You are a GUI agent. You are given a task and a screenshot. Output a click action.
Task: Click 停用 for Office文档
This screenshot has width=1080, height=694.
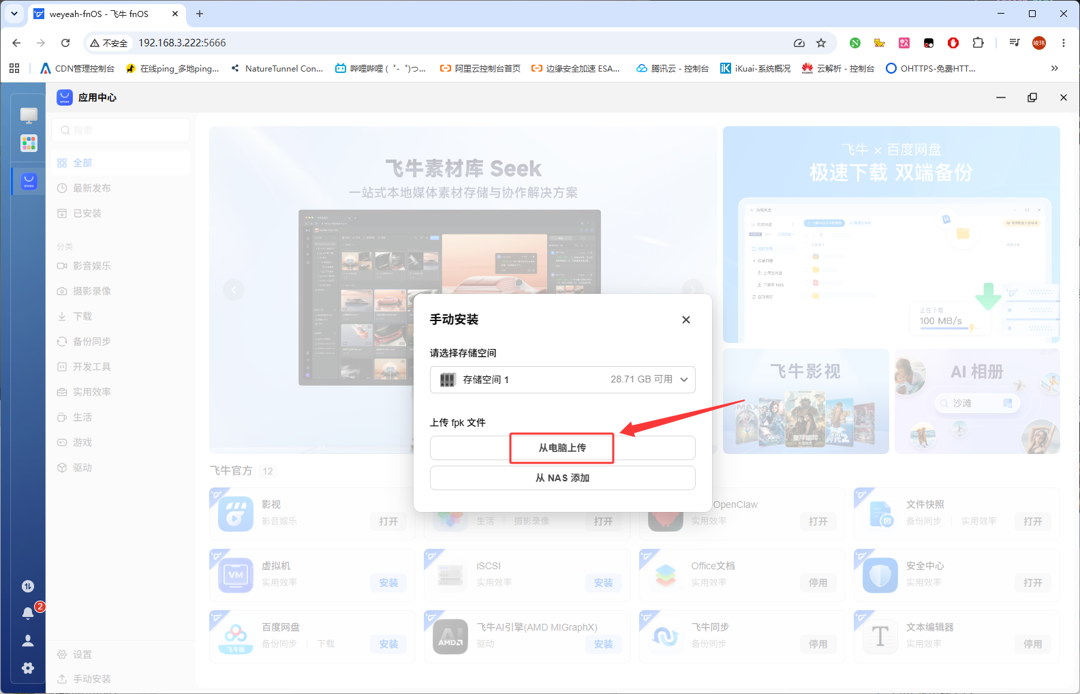click(818, 583)
